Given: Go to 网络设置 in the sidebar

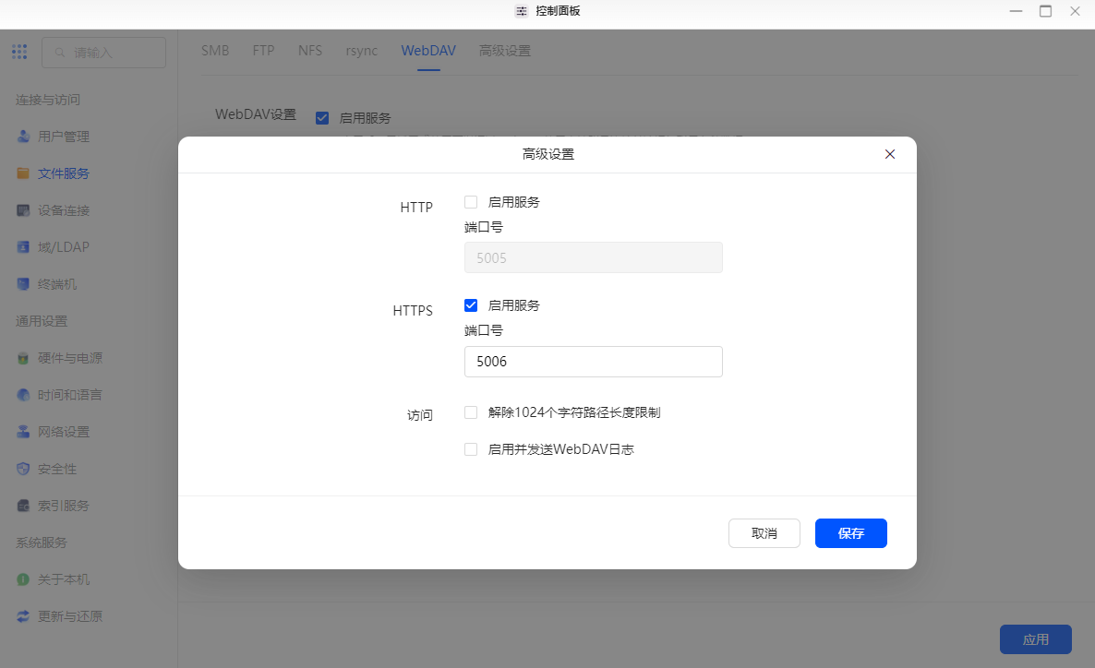Looking at the screenshot, I should 64,432.
